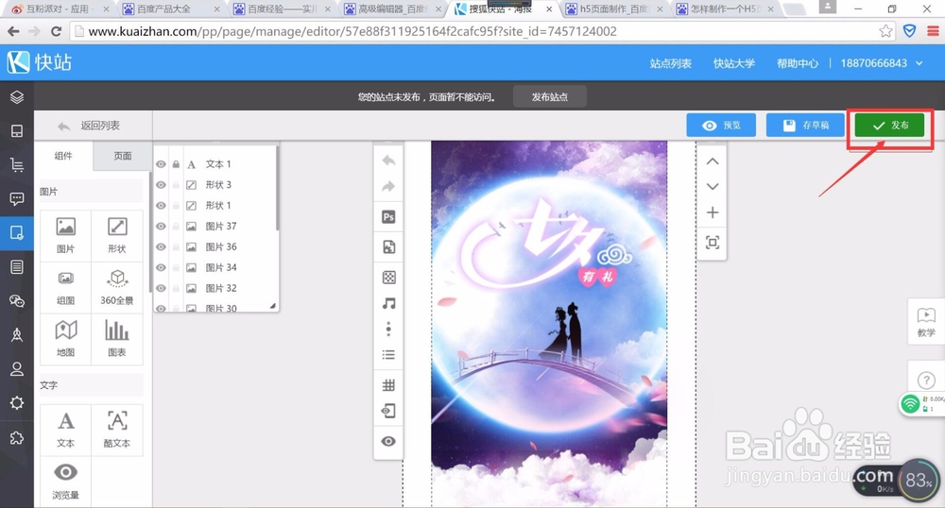The height and width of the screenshot is (508, 945).
Task: Toggle visibility of layer 形状 3
Action: [161, 185]
